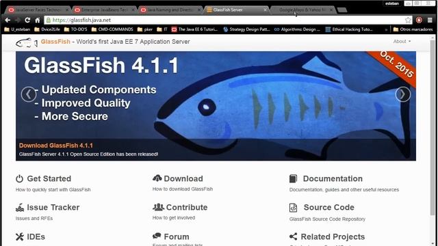
Task: Click the browser forward arrow
Action: click(17, 20)
